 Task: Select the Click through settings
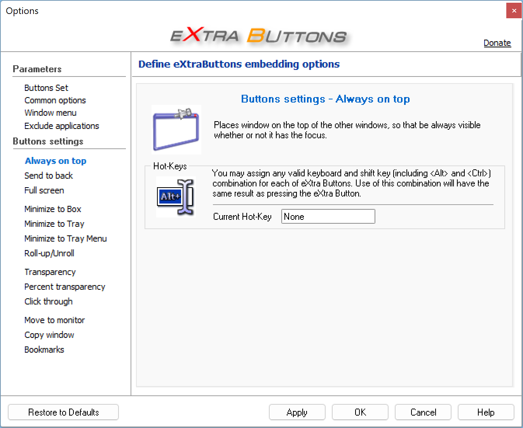pyautogui.click(x=49, y=301)
